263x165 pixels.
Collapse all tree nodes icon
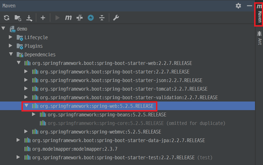pyautogui.click(x=102, y=18)
